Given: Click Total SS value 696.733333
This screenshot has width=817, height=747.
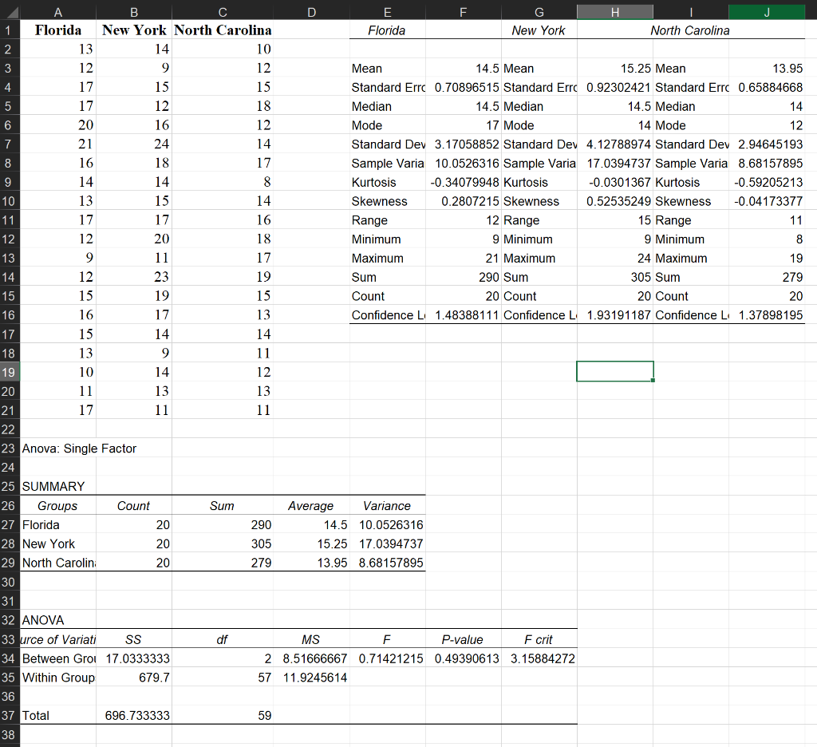Looking at the screenshot, I should pyautogui.click(x=137, y=715).
